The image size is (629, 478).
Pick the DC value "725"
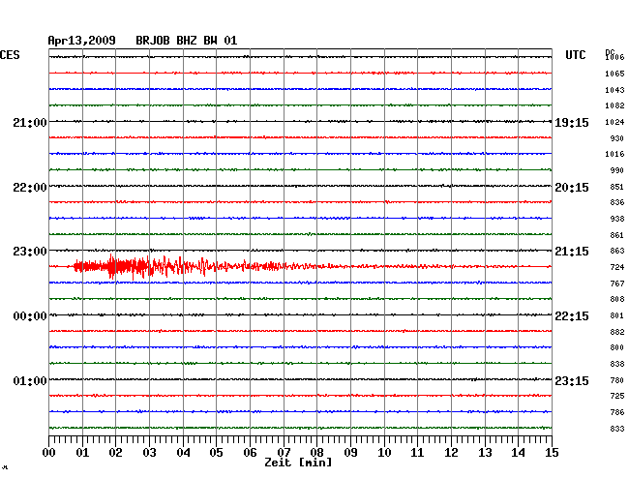[x=617, y=396]
